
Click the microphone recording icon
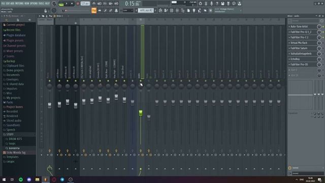(x=211, y=4)
